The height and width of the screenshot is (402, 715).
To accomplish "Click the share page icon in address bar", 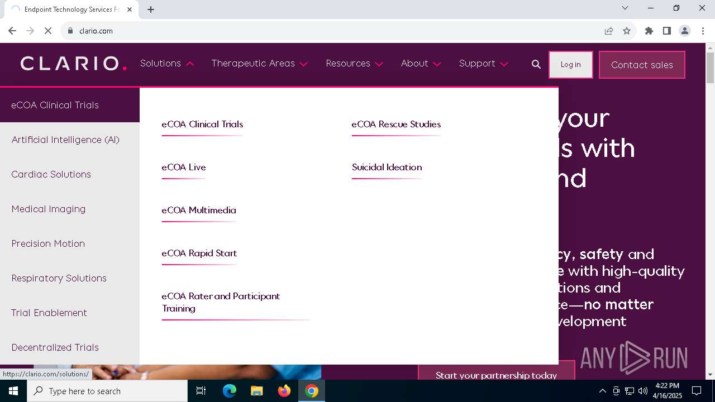I will pyautogui.click(x=609, y=31).
